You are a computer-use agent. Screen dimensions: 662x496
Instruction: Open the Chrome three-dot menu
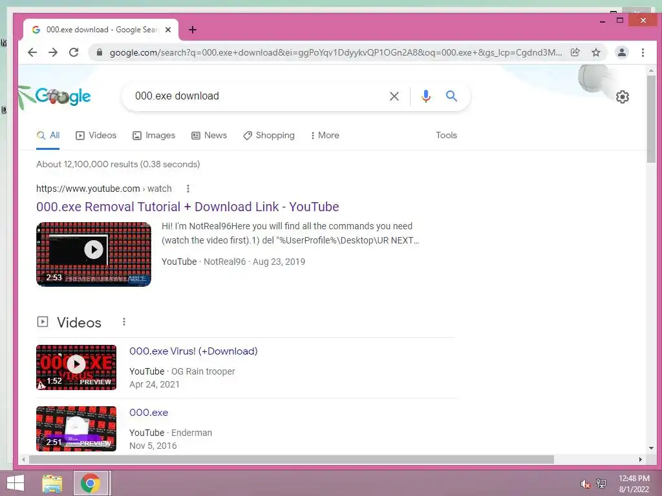(643, 52)
